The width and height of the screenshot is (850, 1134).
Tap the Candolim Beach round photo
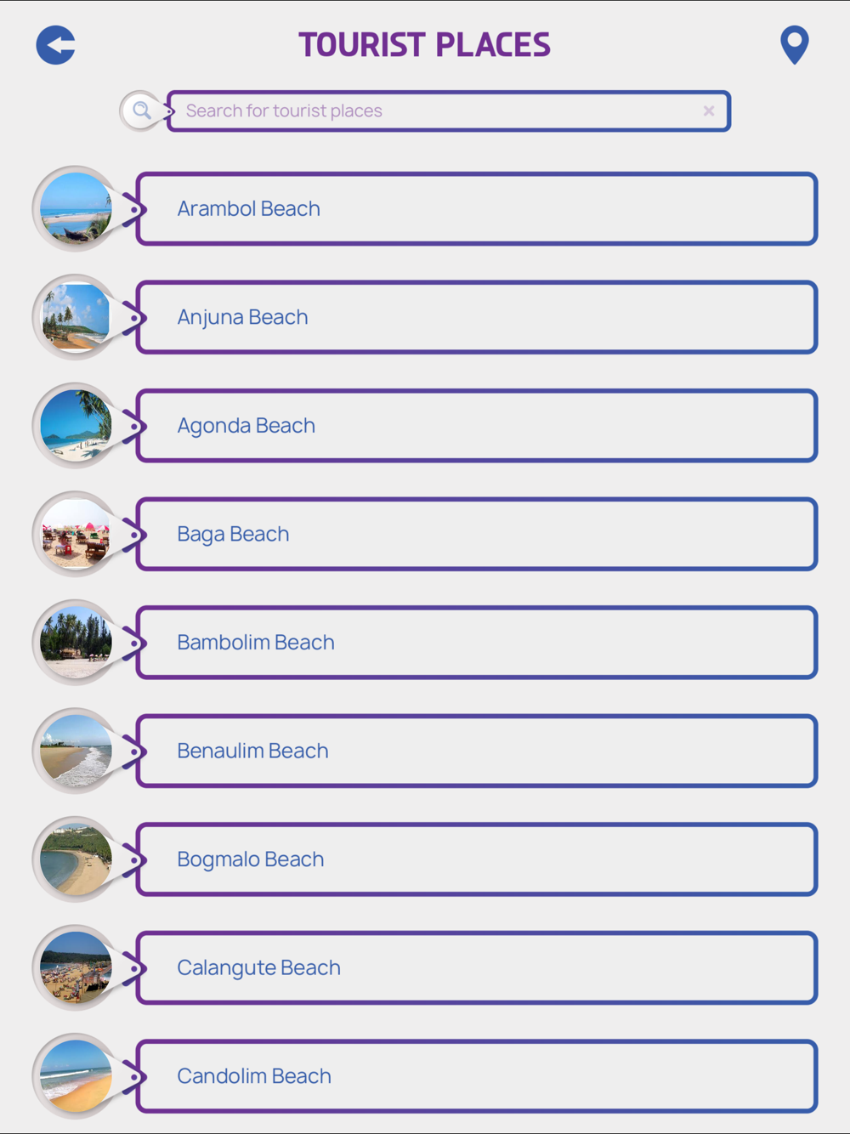(x=76, y=1076)
